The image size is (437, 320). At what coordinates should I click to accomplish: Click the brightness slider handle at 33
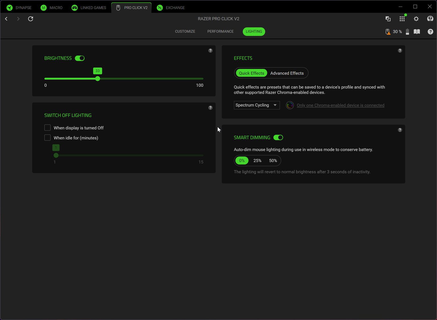[98, 79]
